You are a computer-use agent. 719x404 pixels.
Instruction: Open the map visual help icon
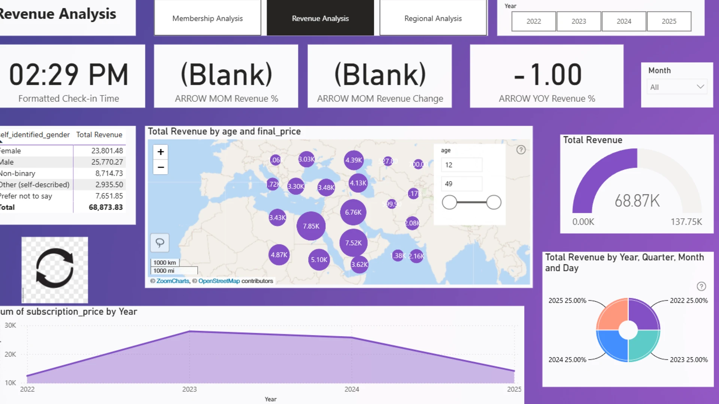521,150
